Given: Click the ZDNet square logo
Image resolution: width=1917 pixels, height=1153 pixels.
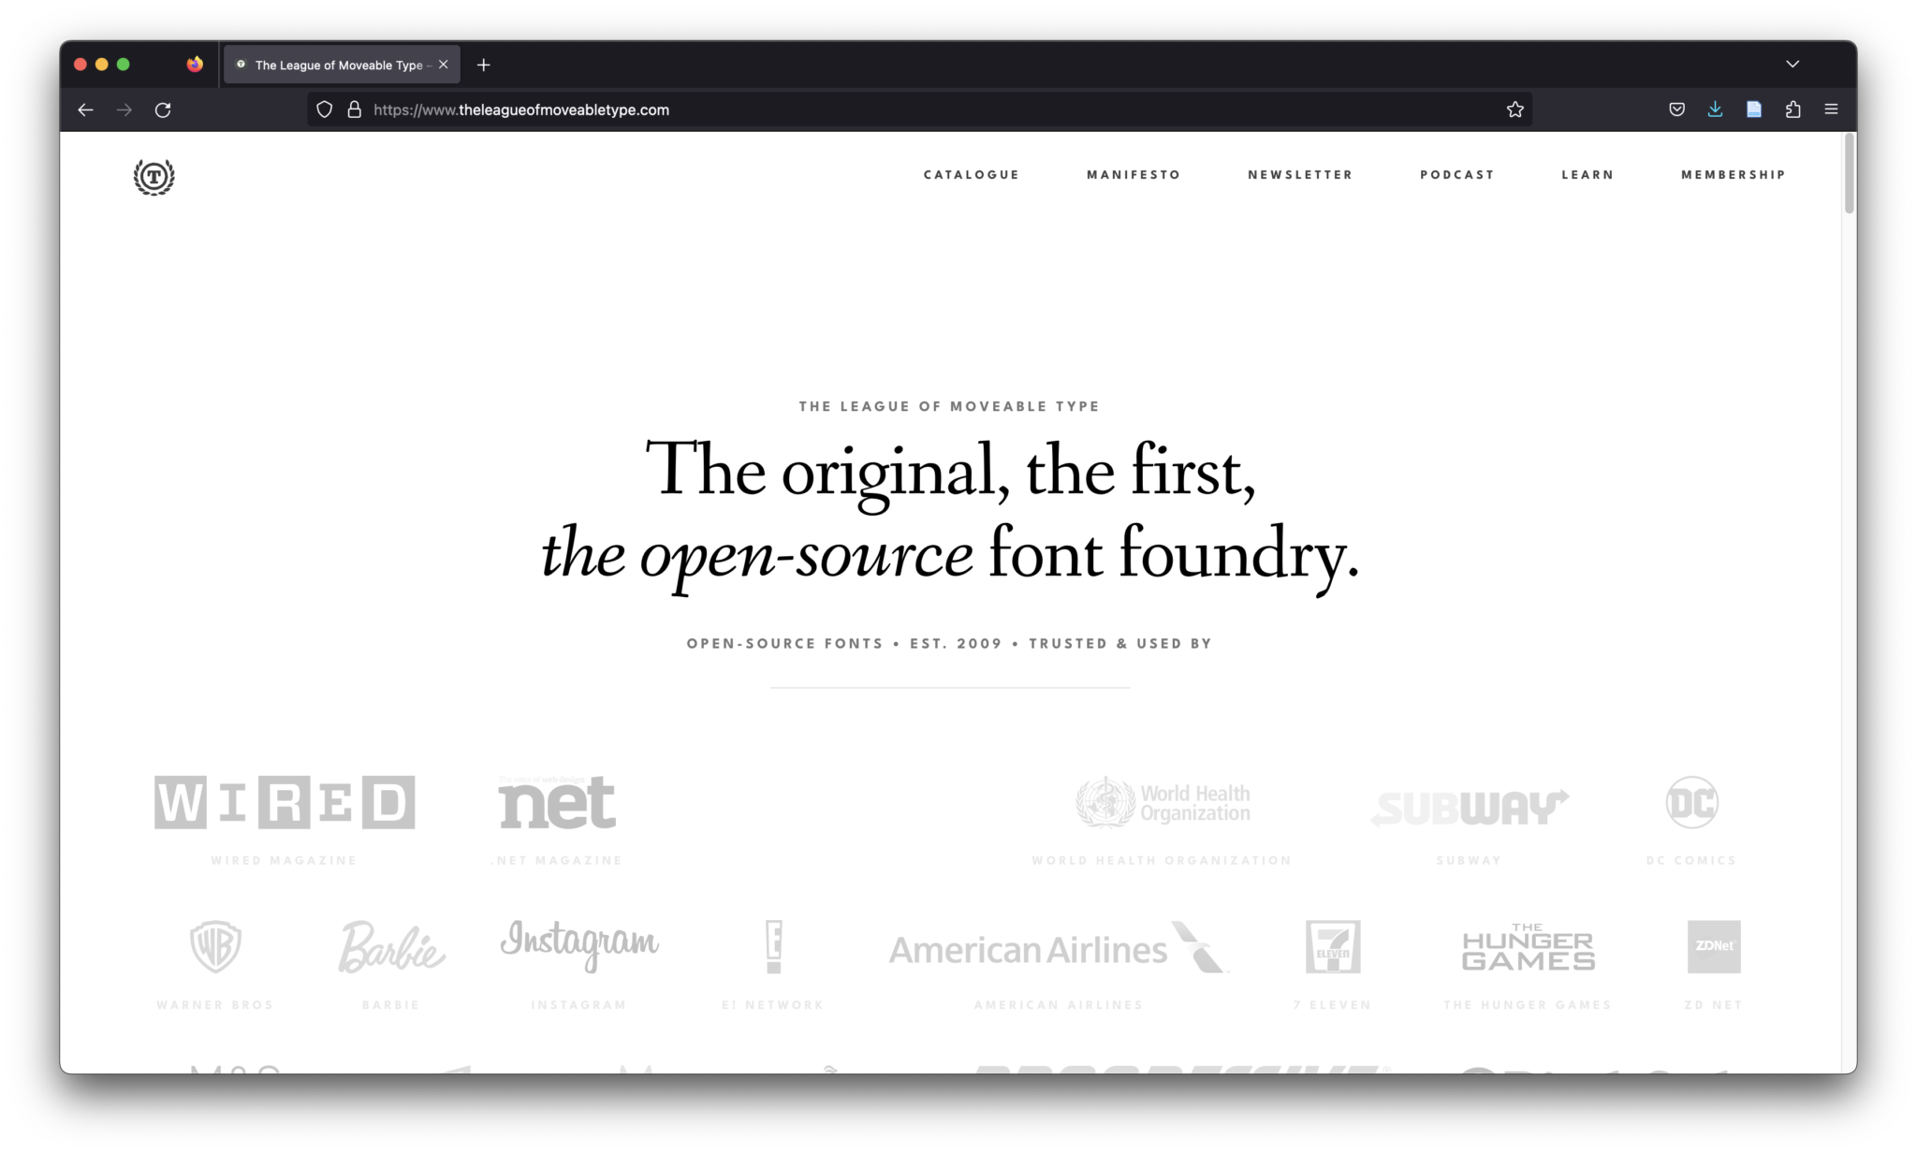Looking at the screenshot, I should (1714, 946).
